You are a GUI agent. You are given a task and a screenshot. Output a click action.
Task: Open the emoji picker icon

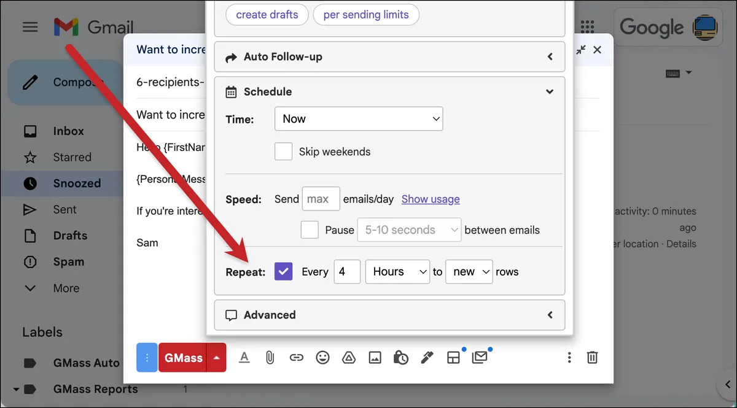[x=322, y=358]
